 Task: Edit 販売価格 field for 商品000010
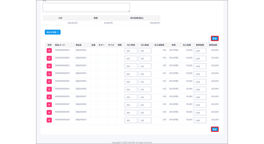(x=200, y=121)
